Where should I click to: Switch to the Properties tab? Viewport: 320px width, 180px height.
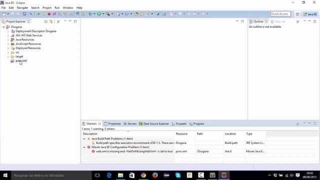112,123
